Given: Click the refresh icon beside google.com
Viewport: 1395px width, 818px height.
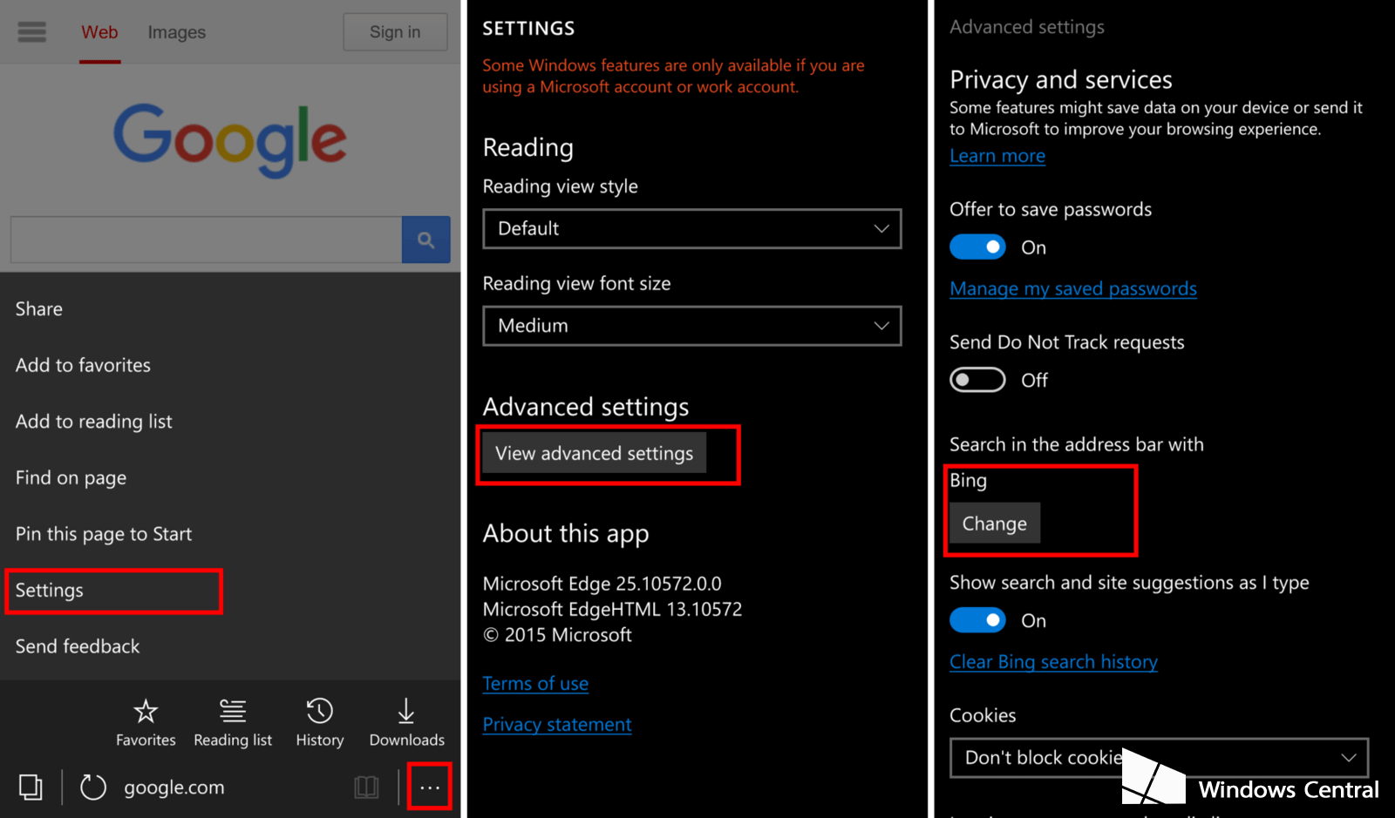Looking at the screenshot, I should [x=92, y=788].
